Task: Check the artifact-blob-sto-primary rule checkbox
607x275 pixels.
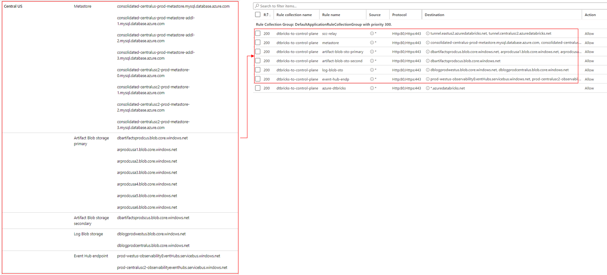Action: (258, 52)
